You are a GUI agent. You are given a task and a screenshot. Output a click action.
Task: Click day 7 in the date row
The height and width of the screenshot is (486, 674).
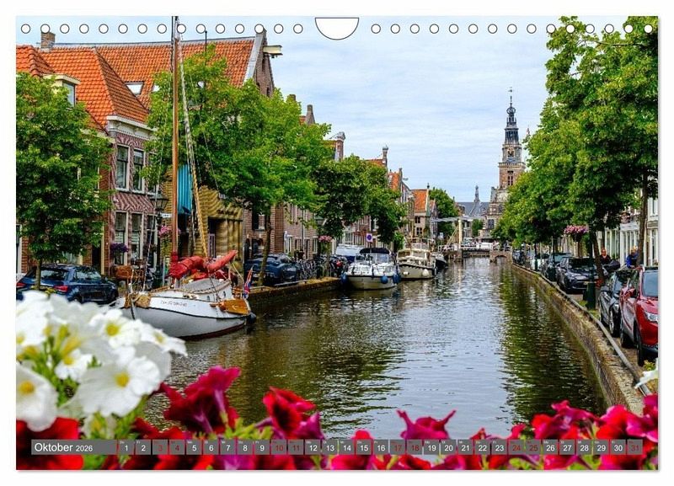click(x=227, y=447)
